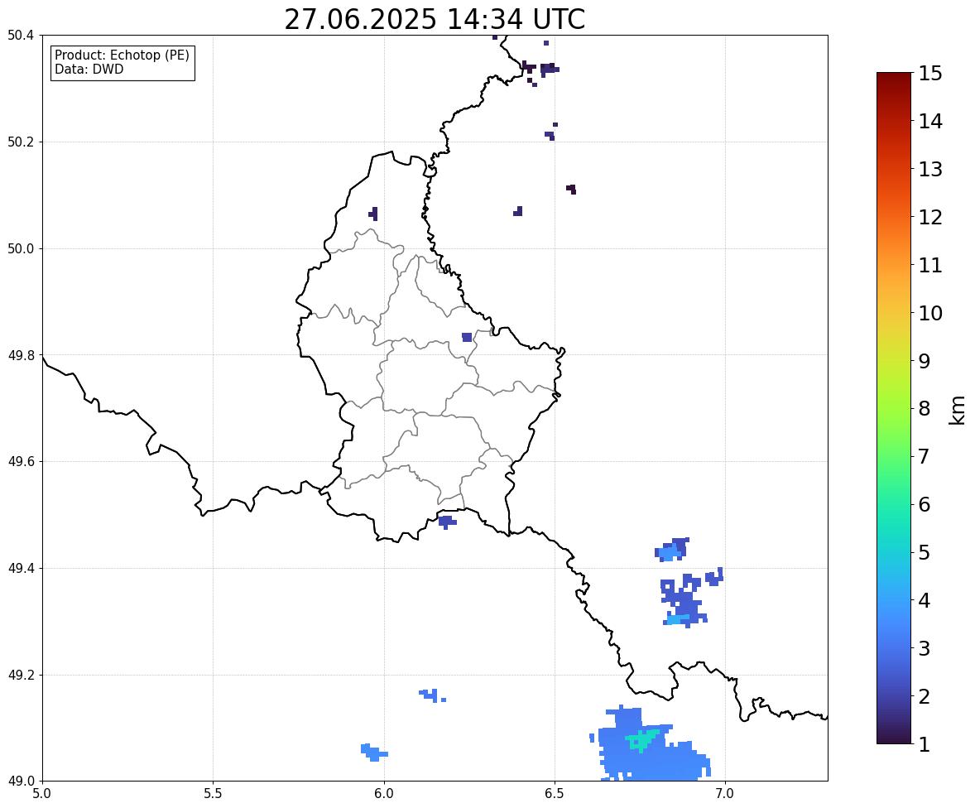Click the small echo pixel near 49.83 latitude inside Luxembourg
This screenshot has height=808, width=975.
pos(467,337)
